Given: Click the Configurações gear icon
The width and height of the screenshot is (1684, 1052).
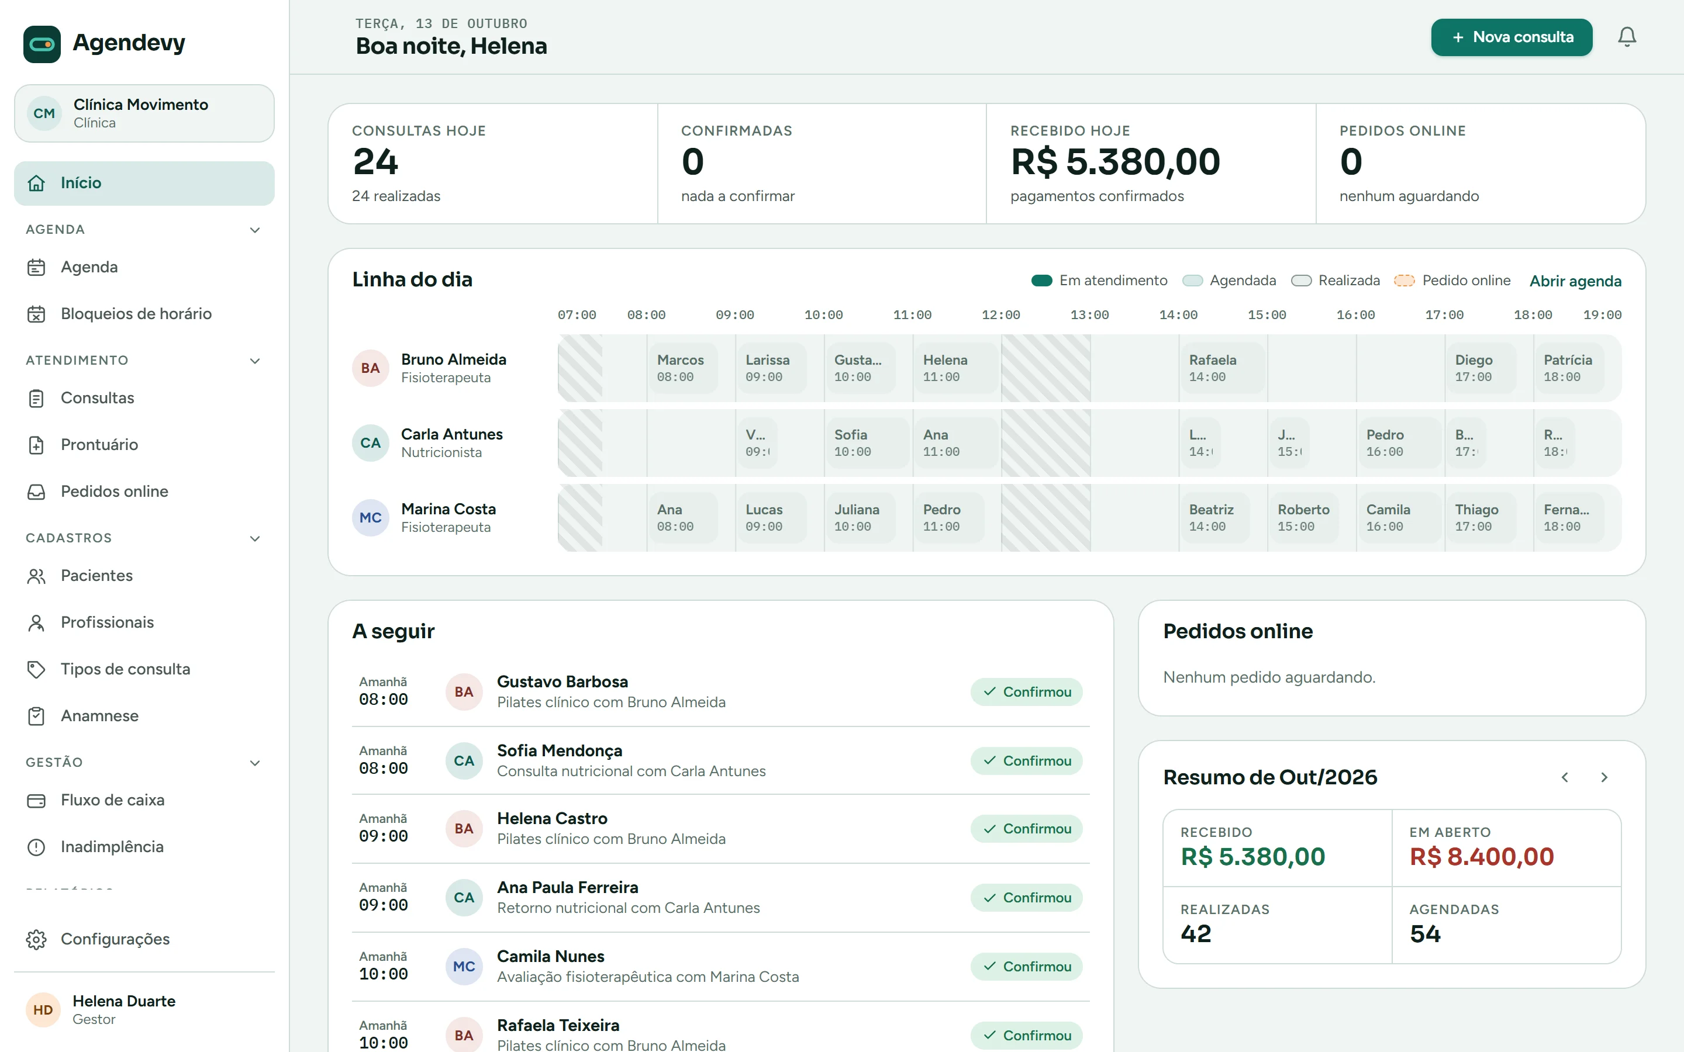Looking at the screenshot, I should point(36,939).
